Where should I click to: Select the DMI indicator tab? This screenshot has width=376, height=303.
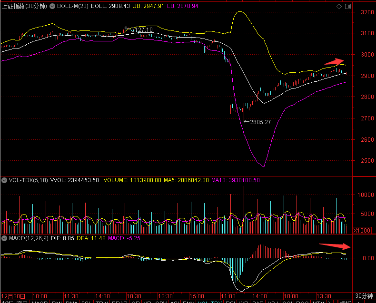57,302
